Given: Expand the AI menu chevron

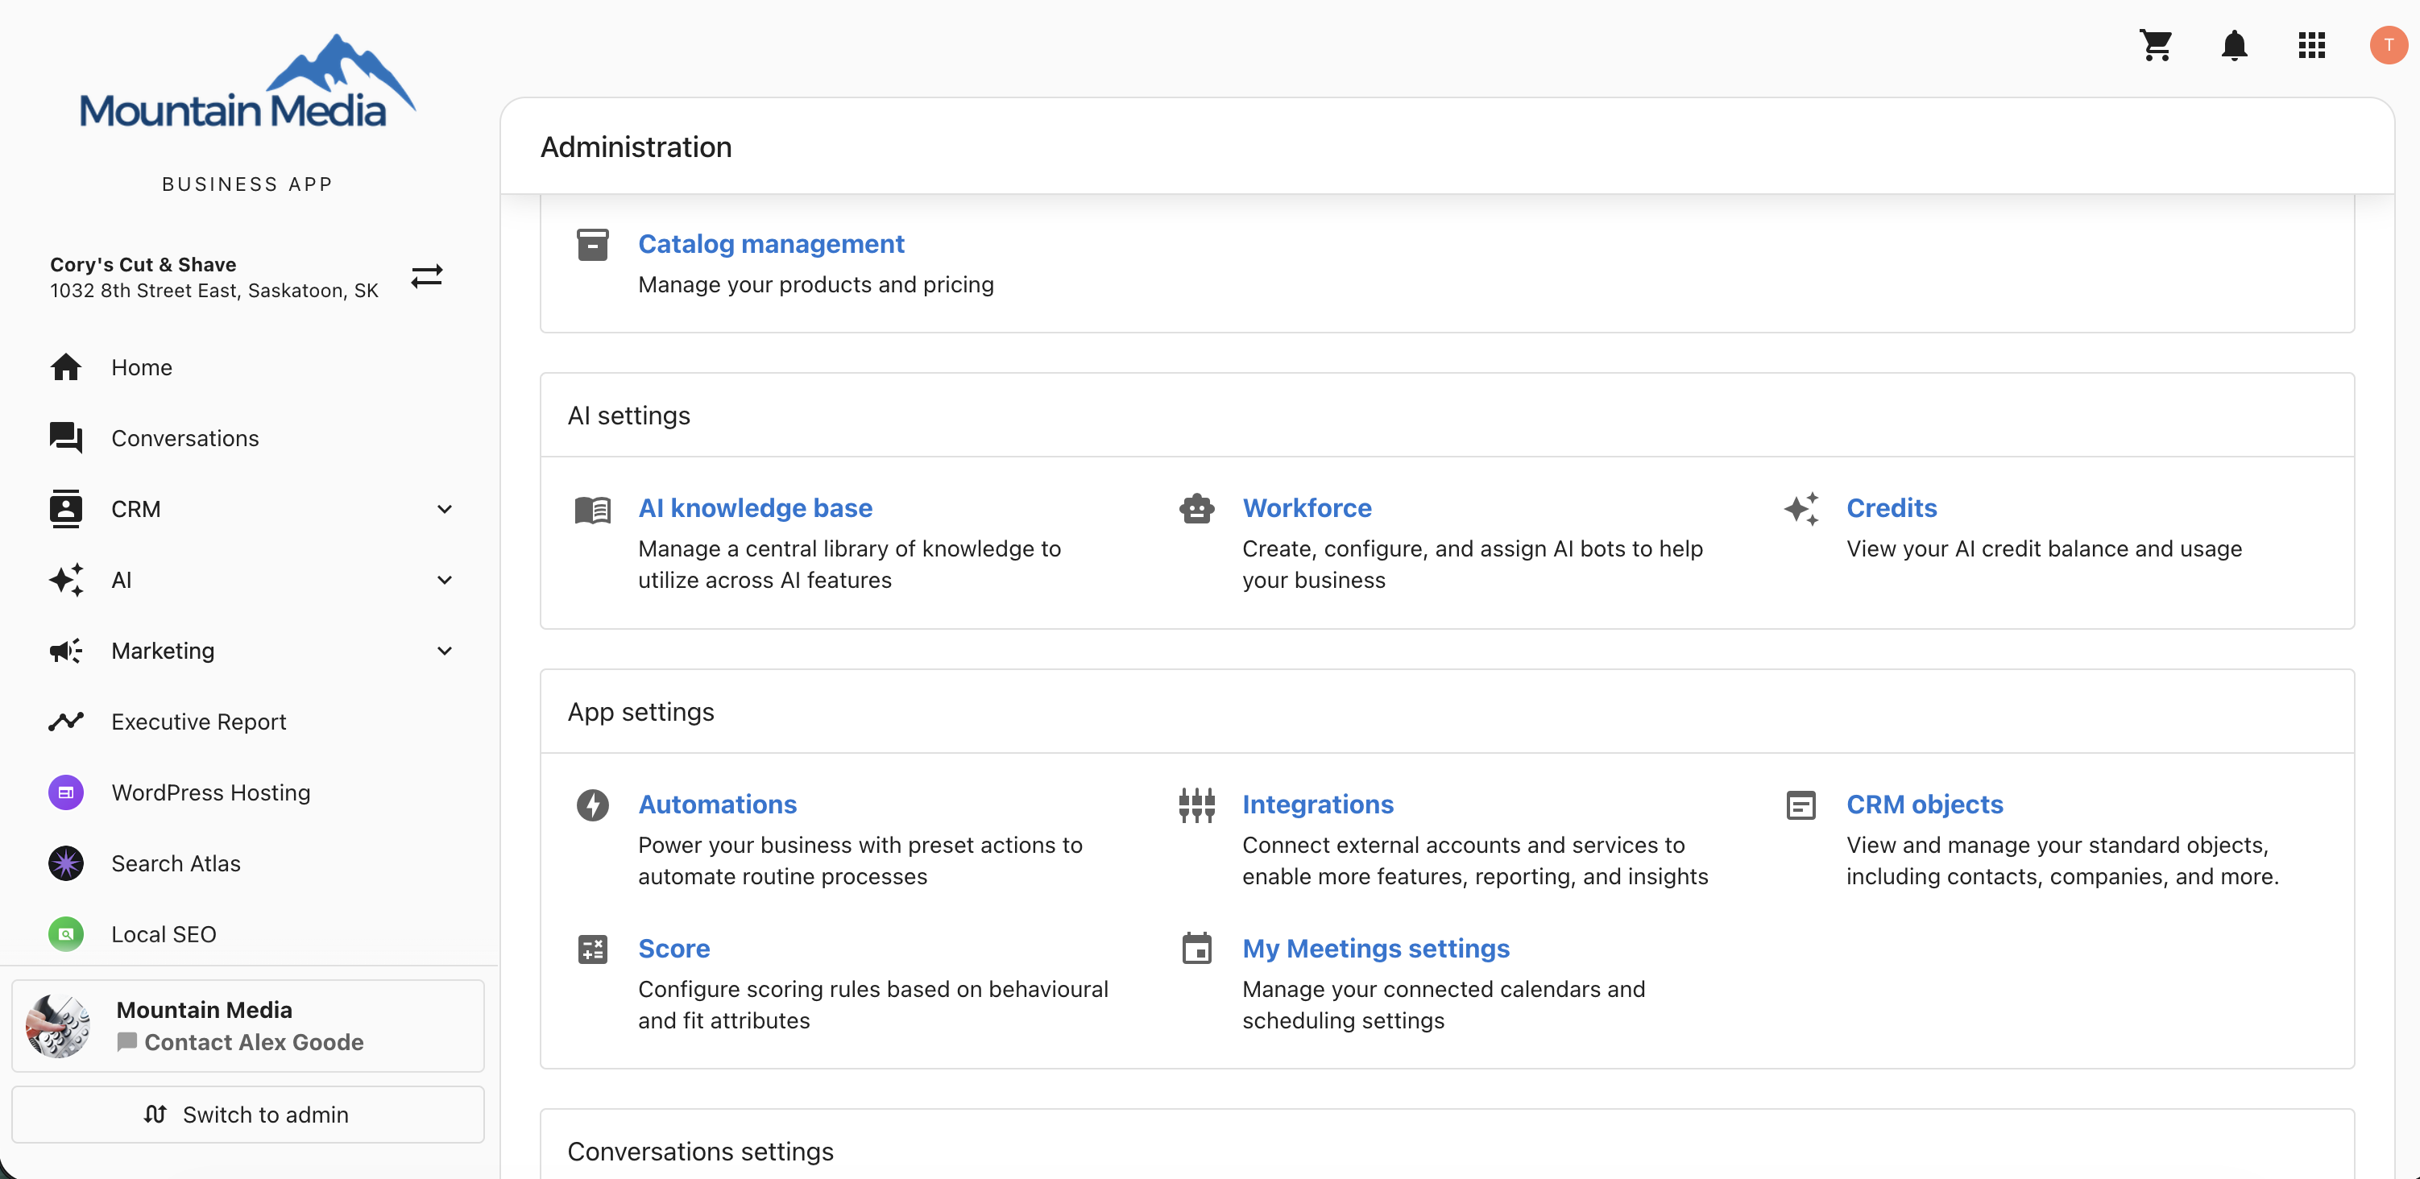Looking at the screenshot, I should pyautogui.click(x=445, y=580).
